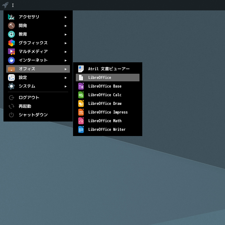Expand グラフィックス submenu arrow

click(65, 43)
